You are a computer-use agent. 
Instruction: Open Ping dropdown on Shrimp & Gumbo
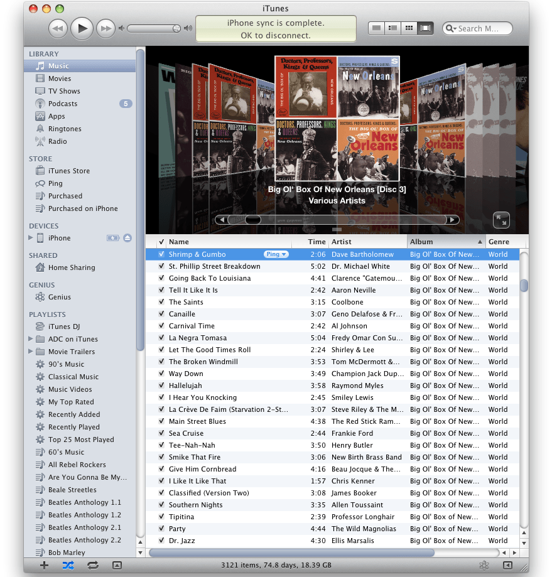(276, 254)
